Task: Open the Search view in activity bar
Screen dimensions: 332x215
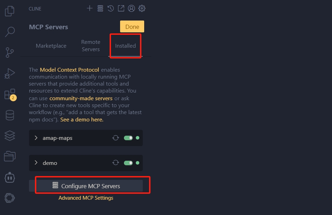Action: coord(10,32)
